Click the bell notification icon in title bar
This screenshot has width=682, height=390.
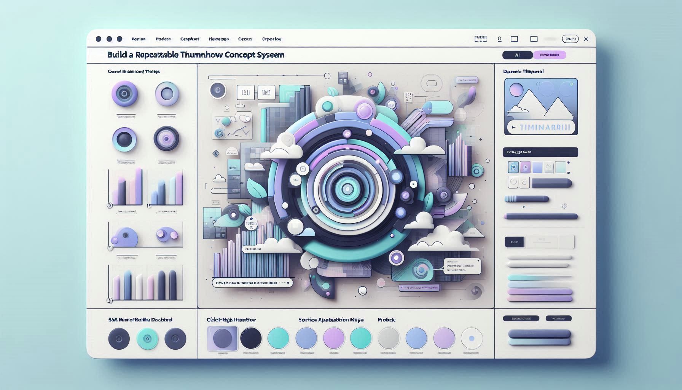pyautogui.click(x=499, y=39)
